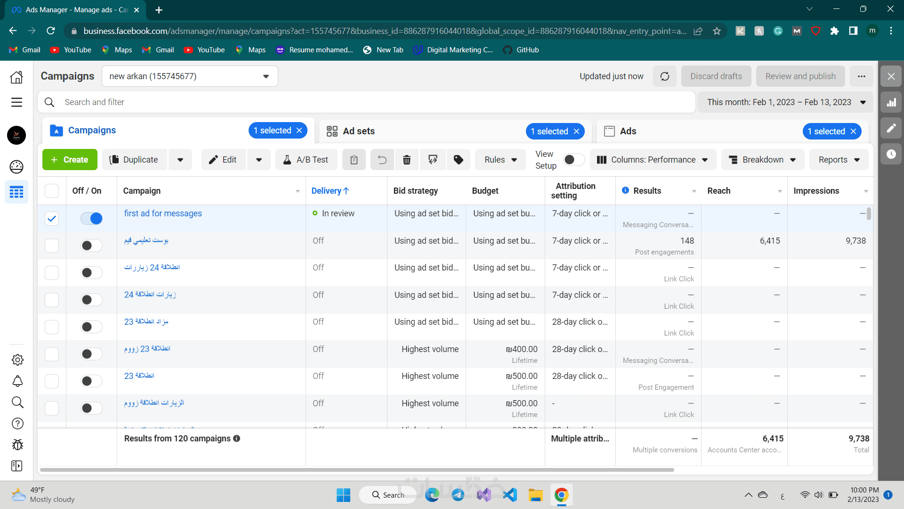Expand the Columns: Performance dropdown
Viewport: 904px width, 509px height.
coord(652,160)
